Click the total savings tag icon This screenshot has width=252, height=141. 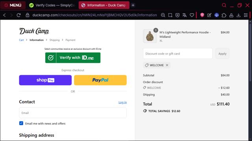coord(145,111)
